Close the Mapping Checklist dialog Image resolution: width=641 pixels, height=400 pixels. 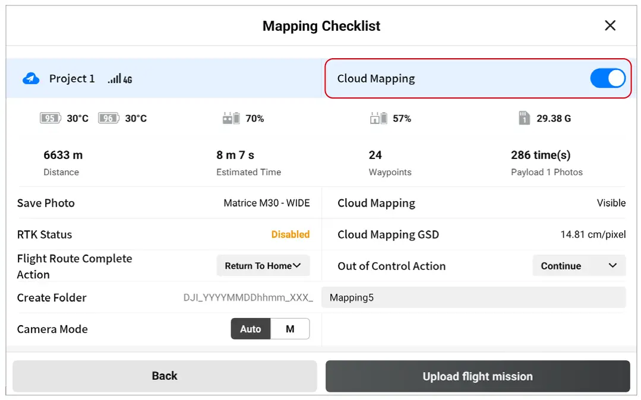pos(610,26)
